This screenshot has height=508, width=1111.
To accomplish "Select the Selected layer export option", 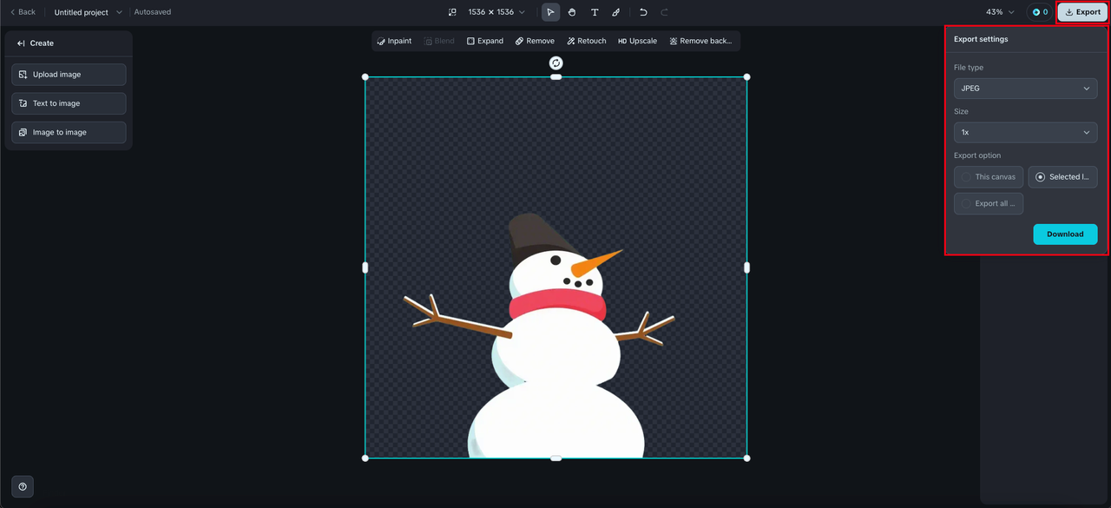I will point(1062,177).
